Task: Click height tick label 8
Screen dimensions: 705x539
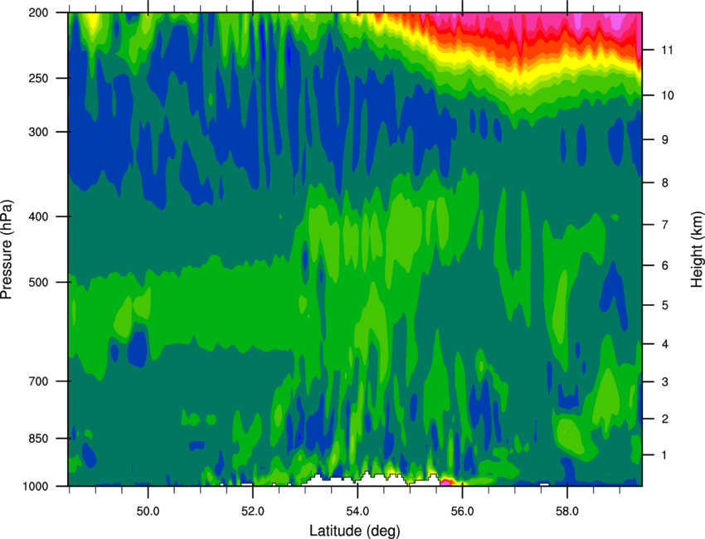Action: [664, 182]
